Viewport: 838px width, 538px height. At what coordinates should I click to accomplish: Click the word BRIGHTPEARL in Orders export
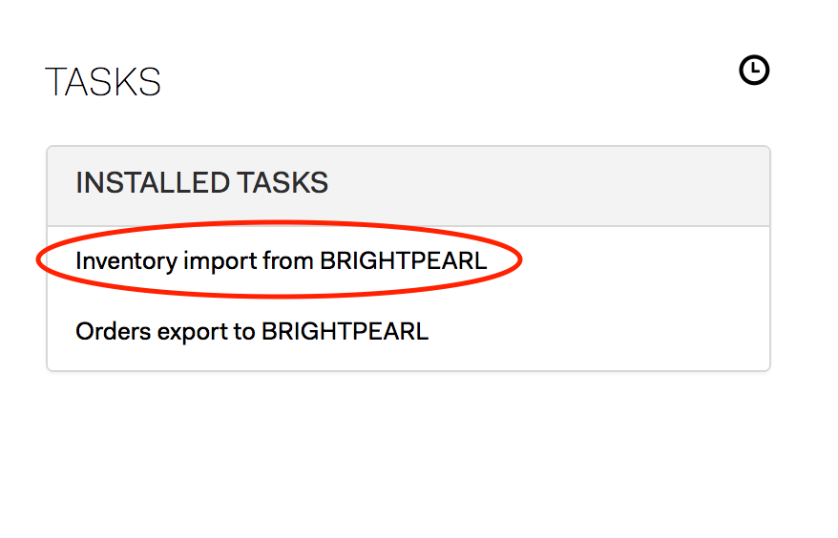(345, 331)
